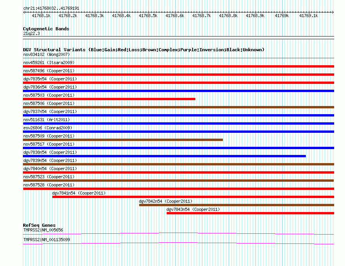The image size is (345, 266).
Task: Open the dgv7839n54 (Cooper2011) label
Action: 50,160
